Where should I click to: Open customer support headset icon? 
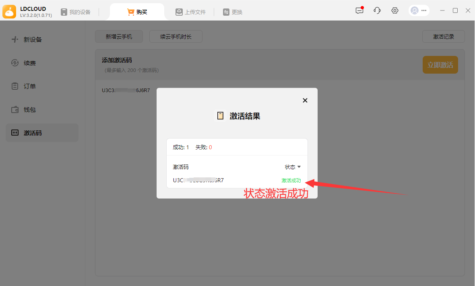377,11
